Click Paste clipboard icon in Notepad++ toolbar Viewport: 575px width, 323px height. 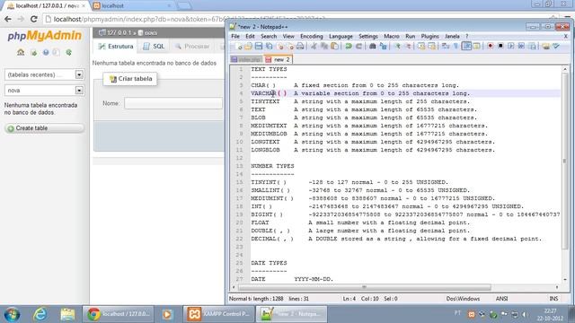[x=334, y=46]
